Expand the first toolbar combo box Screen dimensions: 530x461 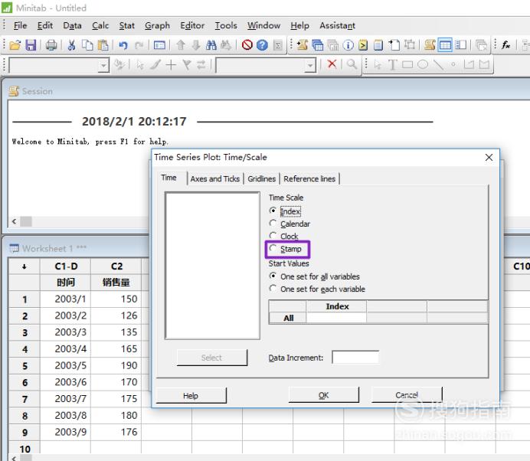point(103,65)
